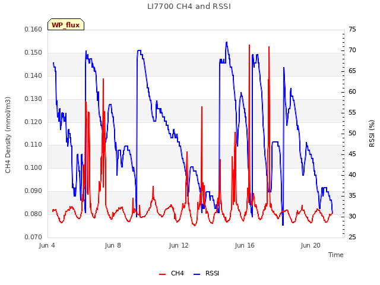Viewport: 380px width, 285px height.
Task: Click the 0.120 left axis value
Action: 33,122
